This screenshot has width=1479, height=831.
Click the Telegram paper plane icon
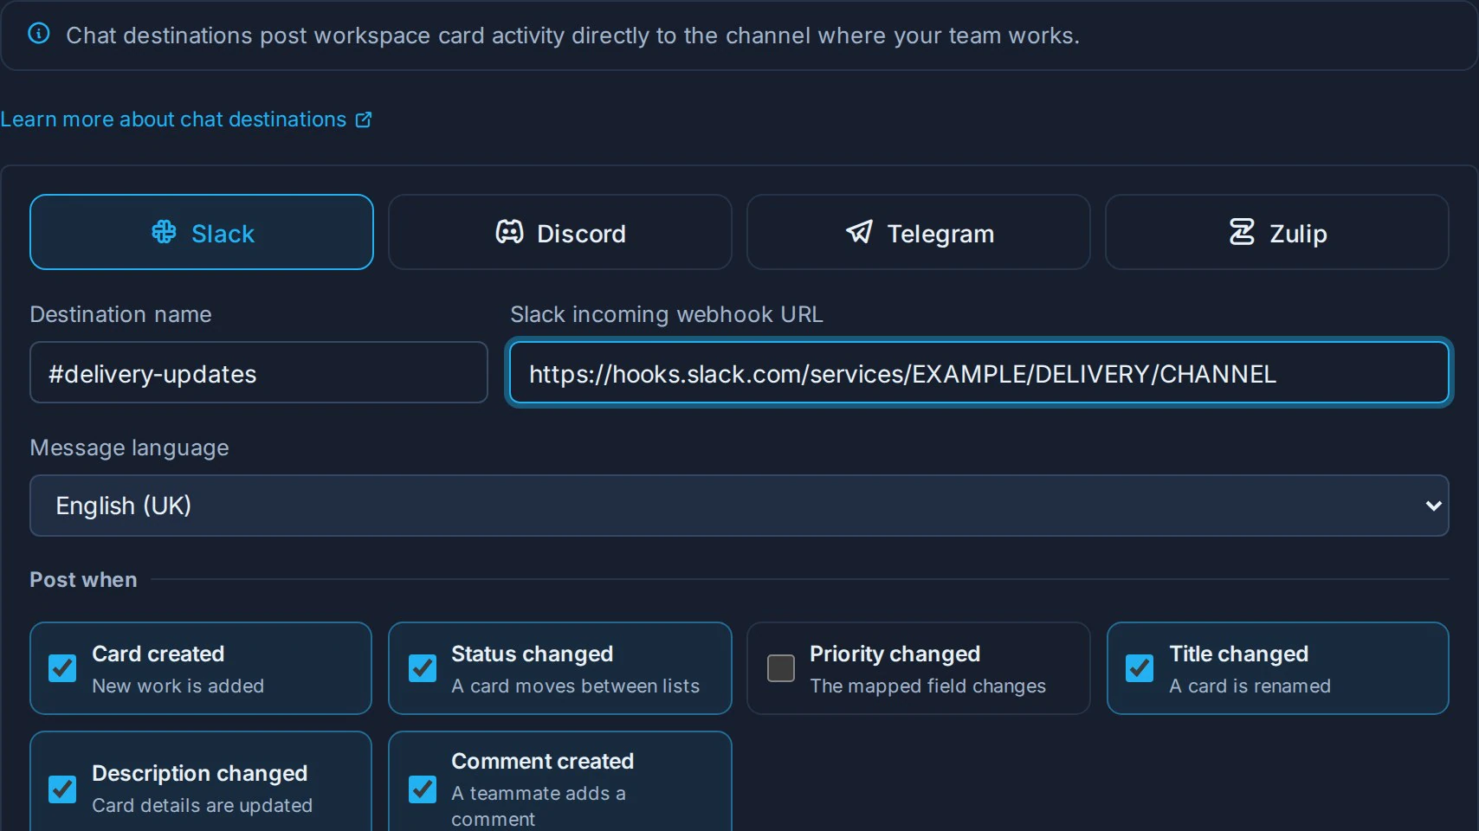[x=859, y=232]
